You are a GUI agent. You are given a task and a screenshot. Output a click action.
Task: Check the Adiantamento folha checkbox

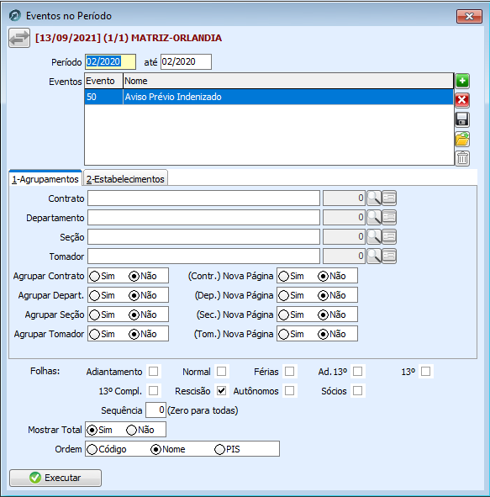(x=153, y=371)
